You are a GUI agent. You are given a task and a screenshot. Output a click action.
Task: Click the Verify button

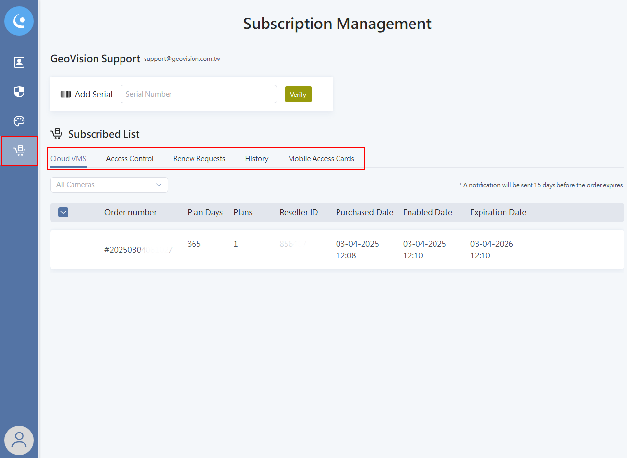298,94
